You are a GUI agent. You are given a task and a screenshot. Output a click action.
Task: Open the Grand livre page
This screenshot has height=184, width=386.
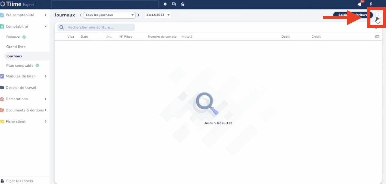coord(16,47)
